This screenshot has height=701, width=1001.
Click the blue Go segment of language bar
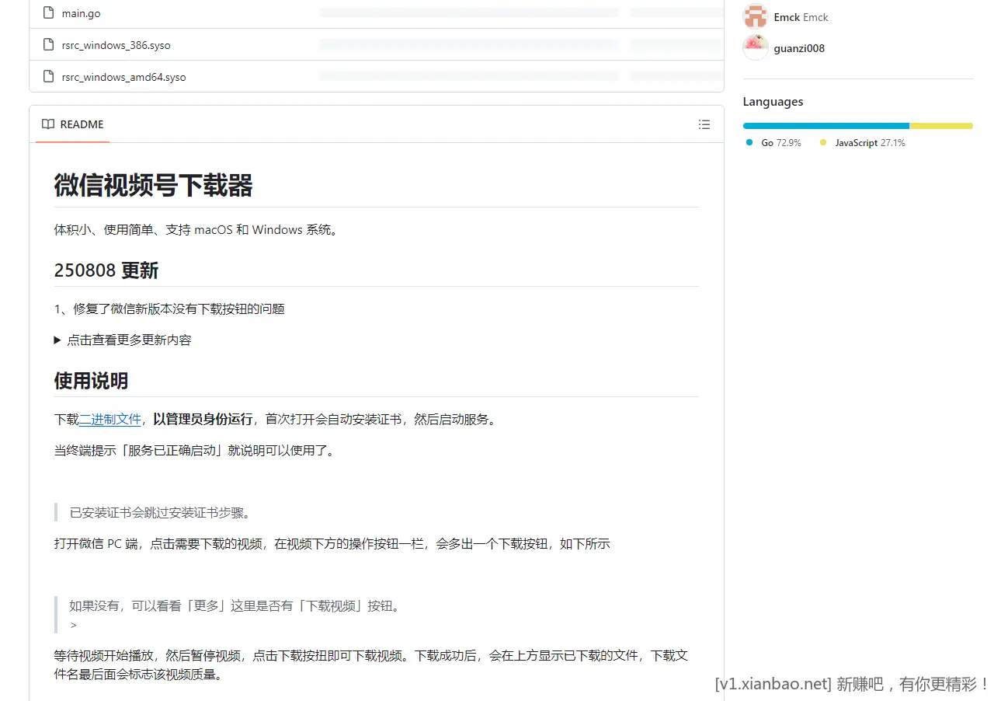[826, 126]
